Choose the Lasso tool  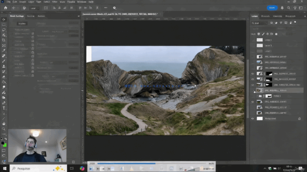(4, 30)
